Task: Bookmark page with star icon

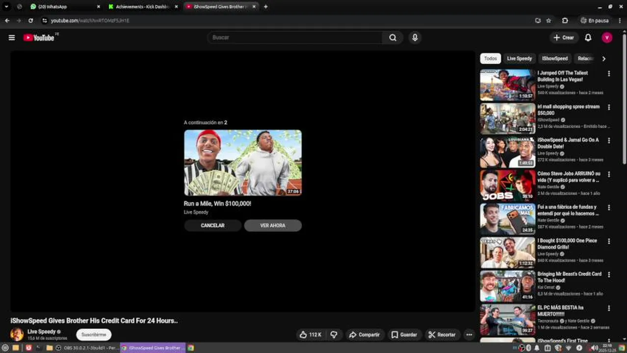Action: click(x=549, y=21)
